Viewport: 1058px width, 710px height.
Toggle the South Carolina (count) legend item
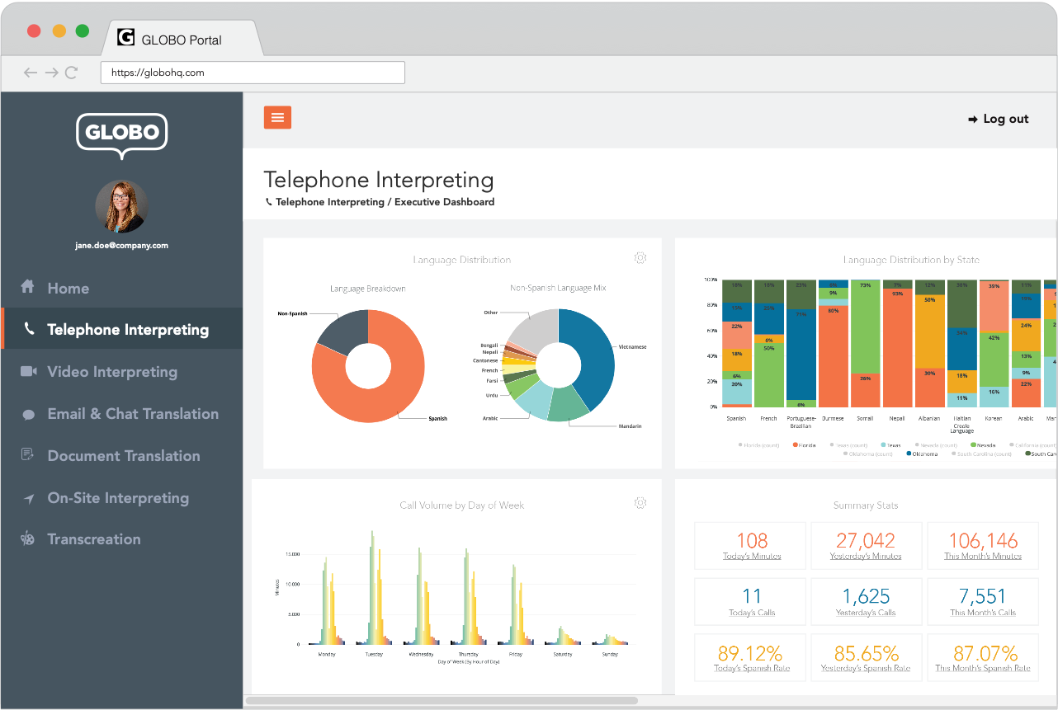pos(981,454)
